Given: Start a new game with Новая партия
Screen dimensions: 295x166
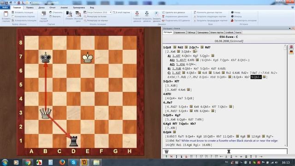Looking at the screenshot, I should pyautogui.click(x=44, y=17).
